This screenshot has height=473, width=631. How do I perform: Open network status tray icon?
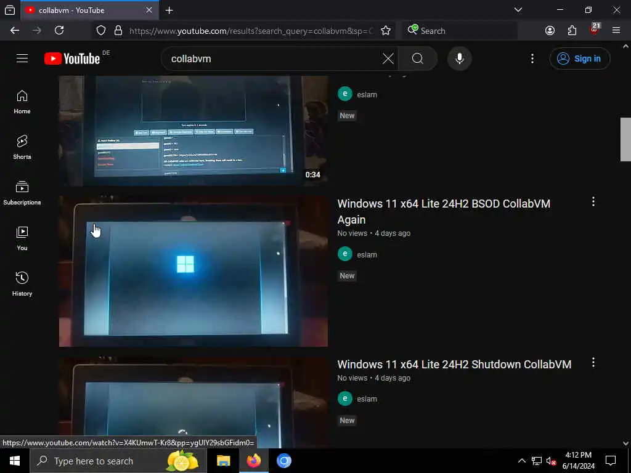click(536, 461)
